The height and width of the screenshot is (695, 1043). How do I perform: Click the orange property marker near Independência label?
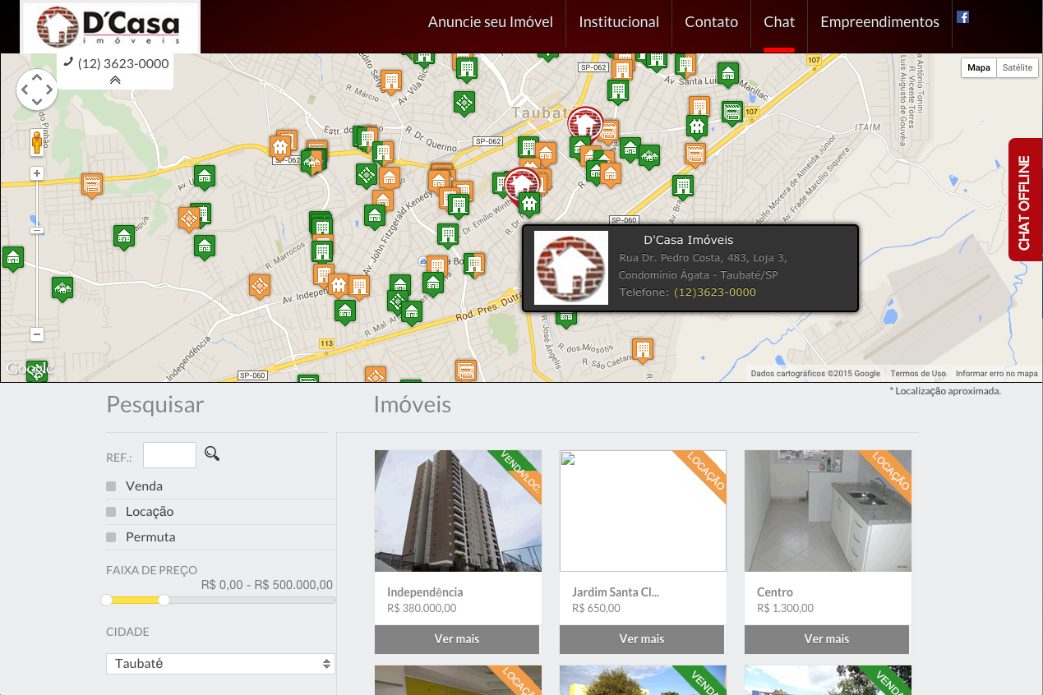tap(260, 286)
